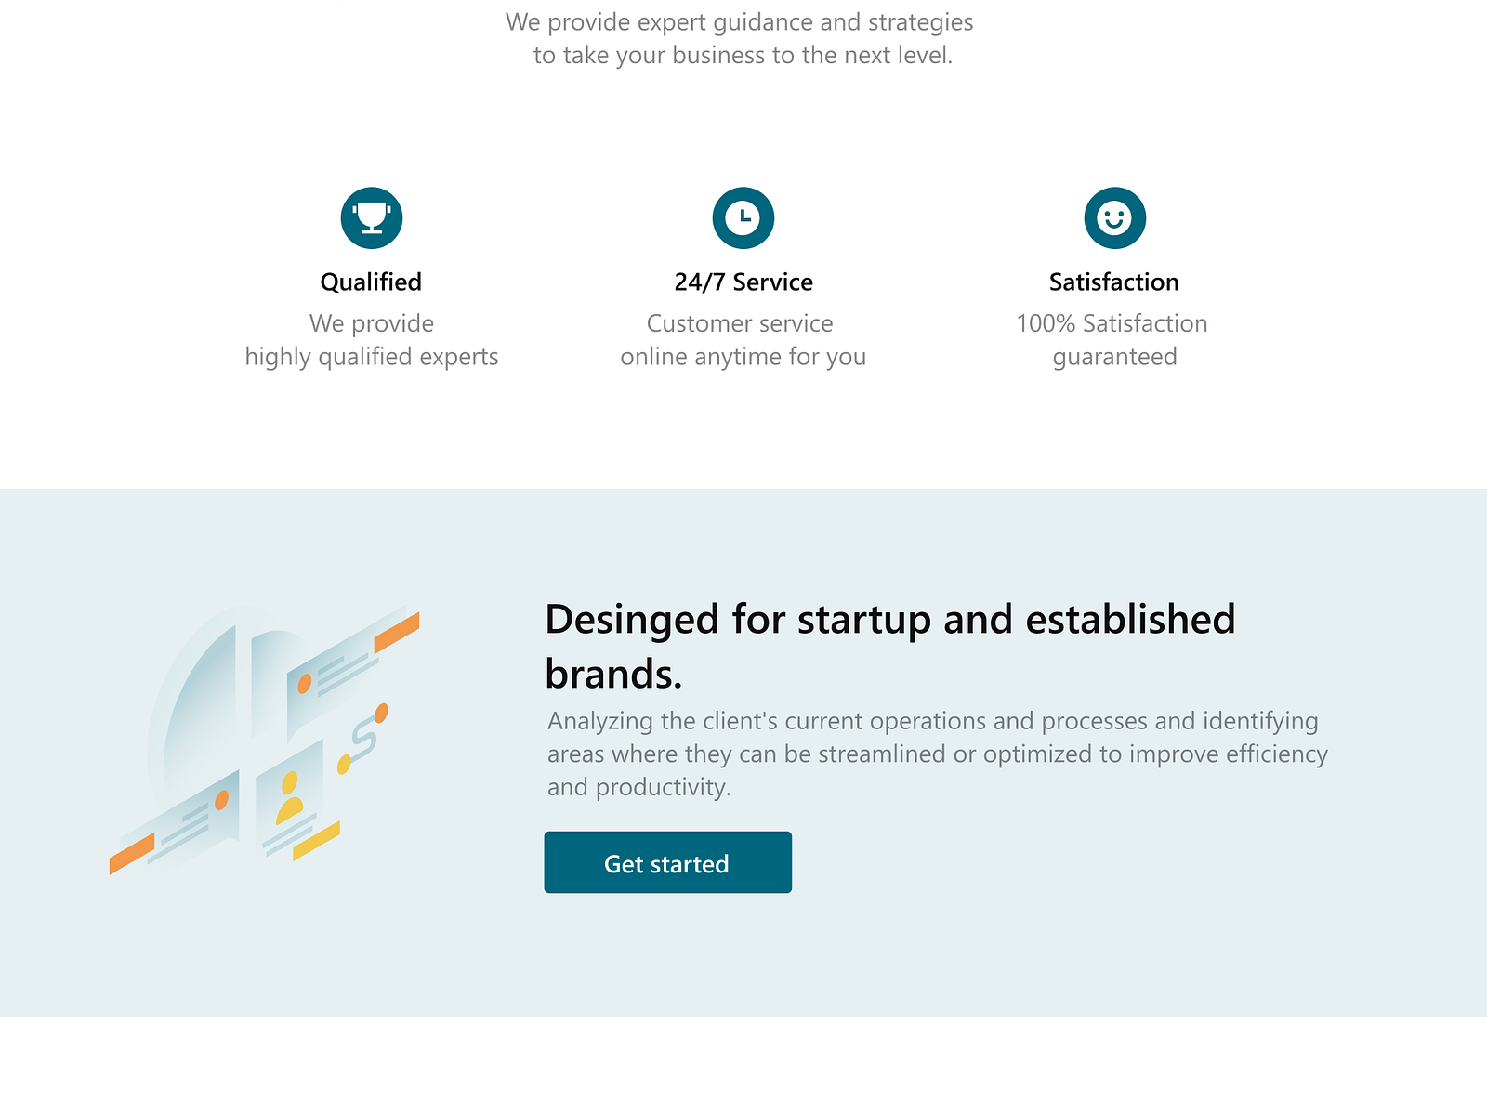Screen dimensions: 1487x1115
Task: Click the 24/7 Service label
Action: pyautogui.click(x=743, y=282)
